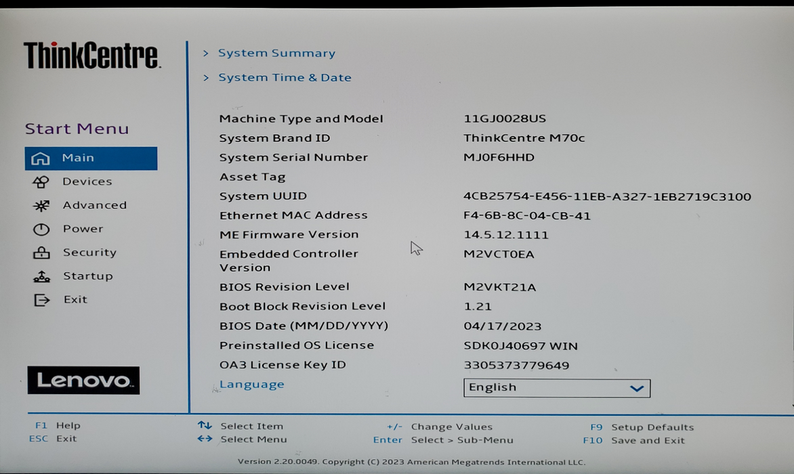Click OA3 key ID 3305373779649

pyautogui.click(x=516, y=365)
